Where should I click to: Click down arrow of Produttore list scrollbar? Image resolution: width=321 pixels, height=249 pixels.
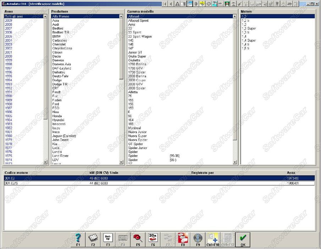(x=121, y=162)
